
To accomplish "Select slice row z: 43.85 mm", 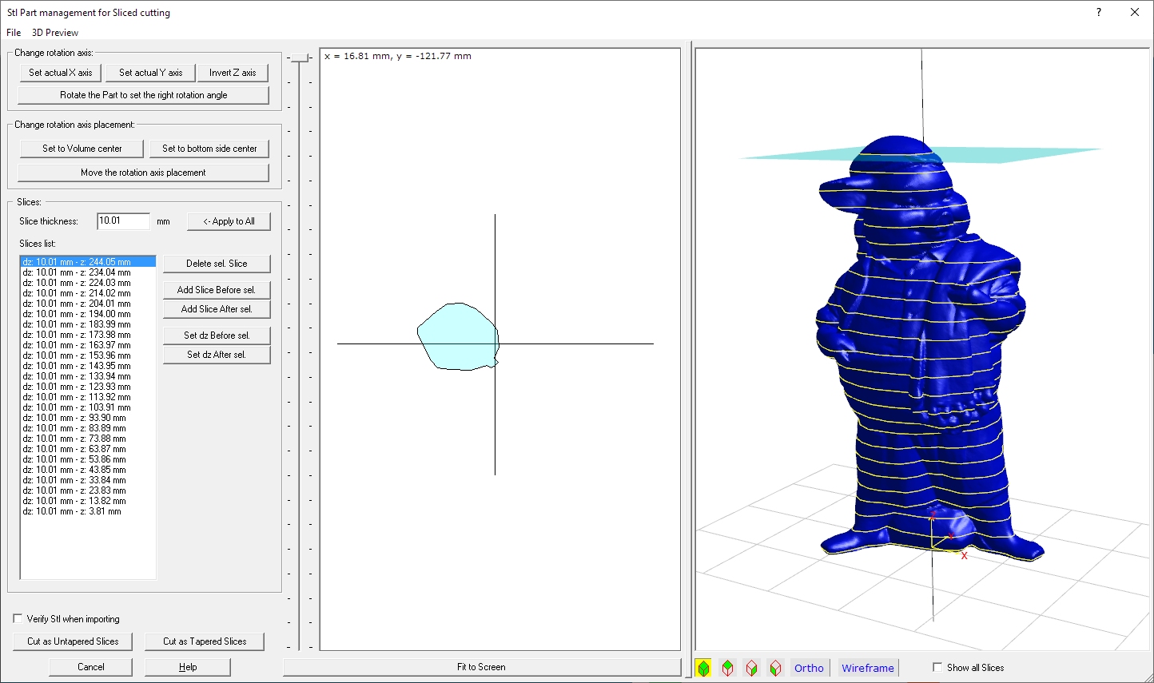I will pos(88,470).
